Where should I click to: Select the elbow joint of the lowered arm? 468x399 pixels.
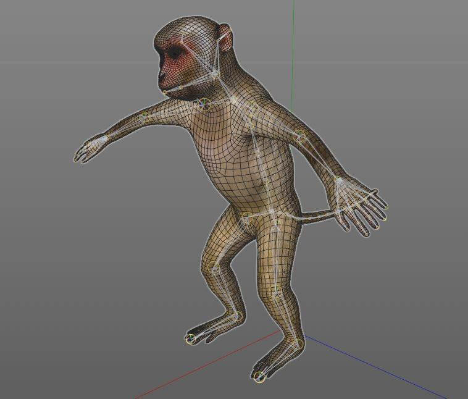[x=300, y=136]
